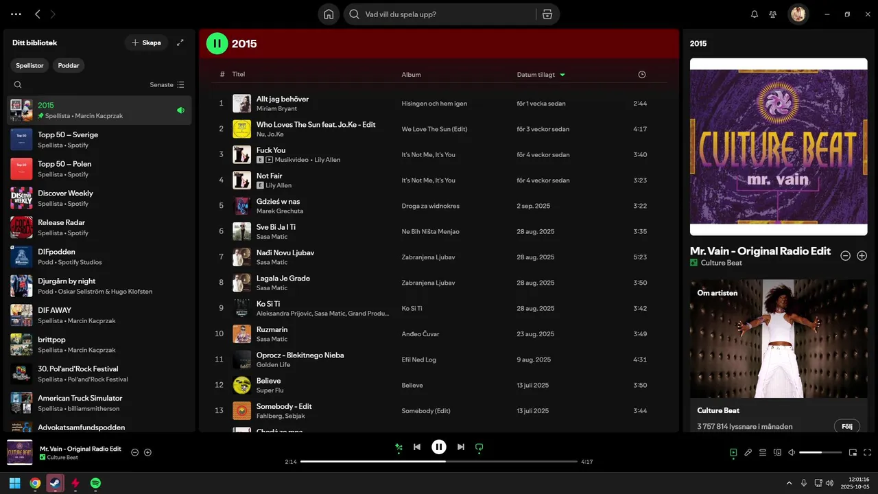Open Mr. Vain title in right panel

[760, 250]
